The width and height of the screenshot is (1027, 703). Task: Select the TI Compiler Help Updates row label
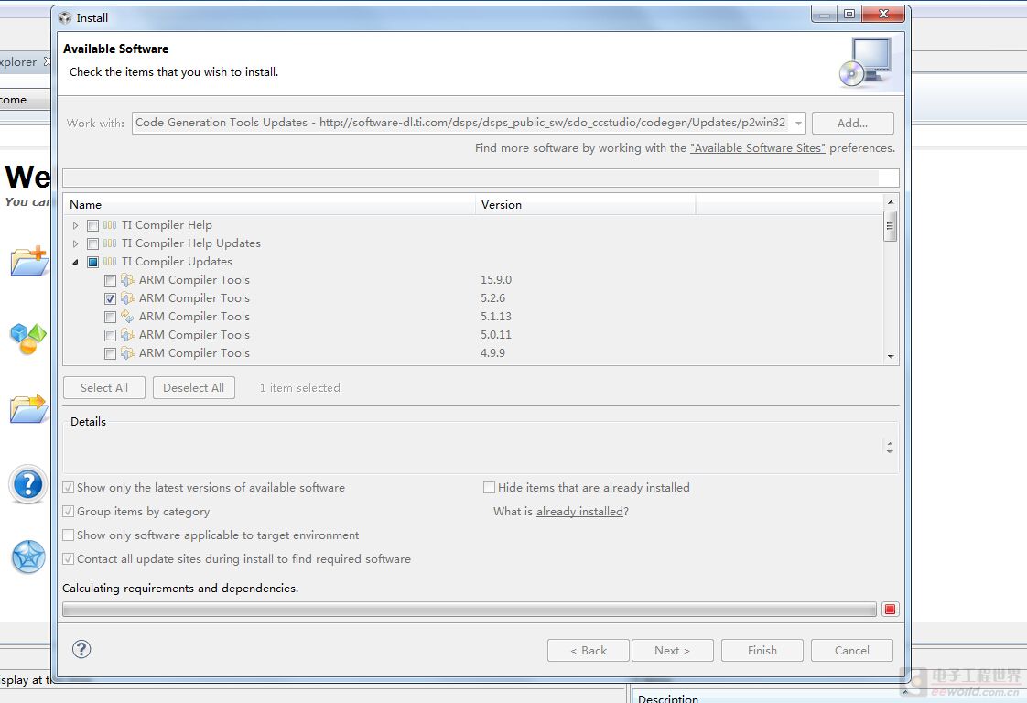(191, 243)
